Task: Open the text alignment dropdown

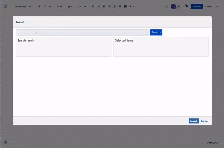Action: [59, 7]
